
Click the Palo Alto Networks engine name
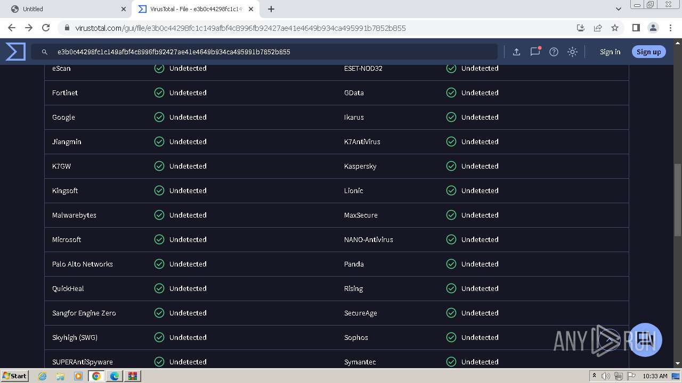pos(83,264)
